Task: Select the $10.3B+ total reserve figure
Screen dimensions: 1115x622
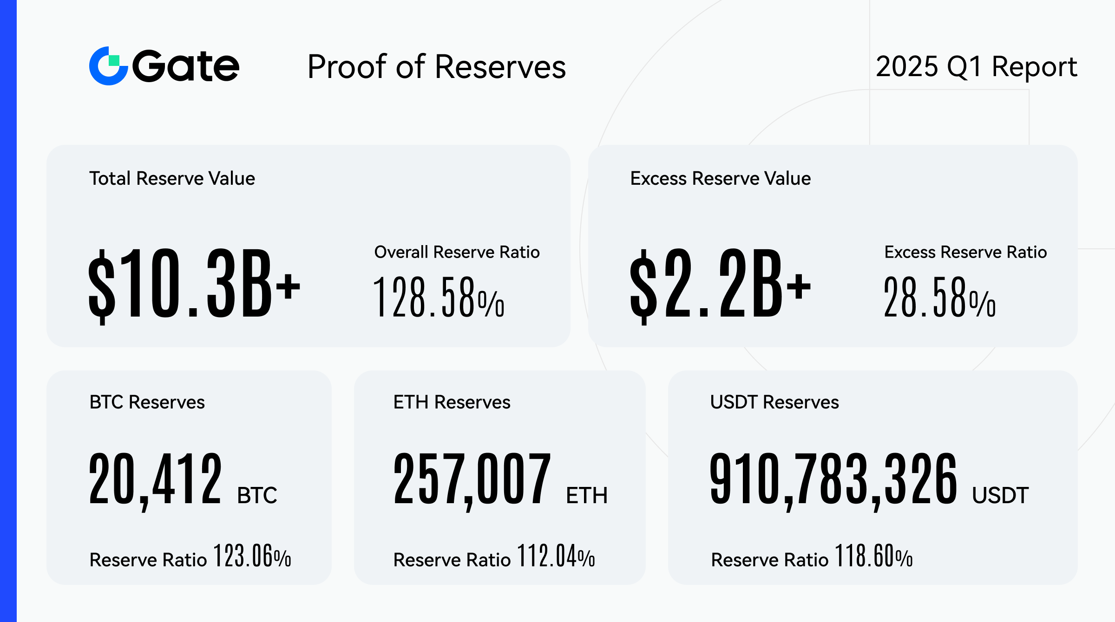Action: click(x=194, y=284)
